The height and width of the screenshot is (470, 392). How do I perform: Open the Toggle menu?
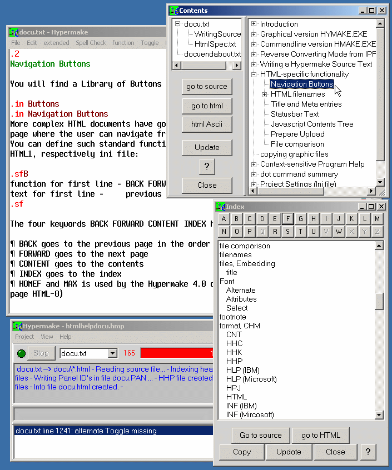click(150, 43)
